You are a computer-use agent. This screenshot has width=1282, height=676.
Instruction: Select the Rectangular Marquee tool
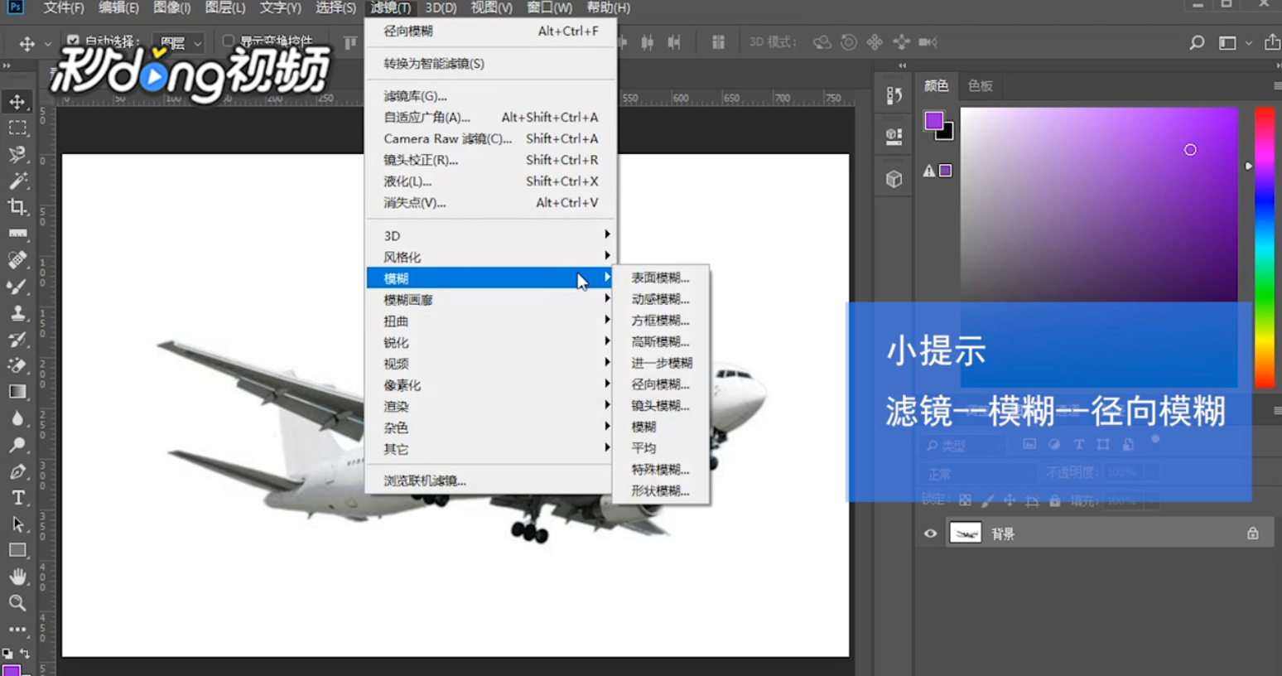click(x=17, y=128)
